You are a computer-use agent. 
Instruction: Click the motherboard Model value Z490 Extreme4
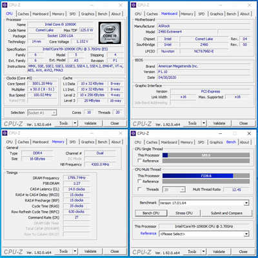tap(187, 32)
